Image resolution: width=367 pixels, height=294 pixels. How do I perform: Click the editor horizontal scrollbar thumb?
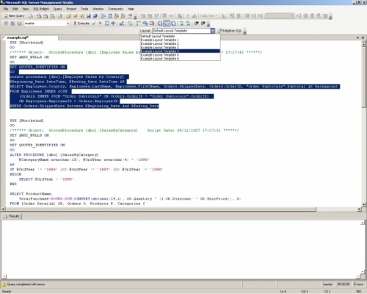(161, 209)
